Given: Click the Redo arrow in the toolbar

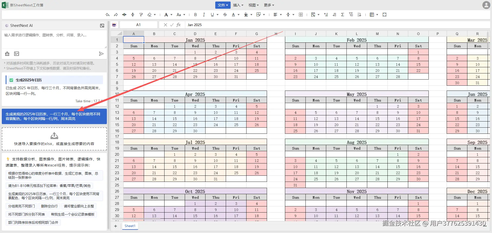Looking at the screenshot, I should pyautogui.click(x=116, y=15).
